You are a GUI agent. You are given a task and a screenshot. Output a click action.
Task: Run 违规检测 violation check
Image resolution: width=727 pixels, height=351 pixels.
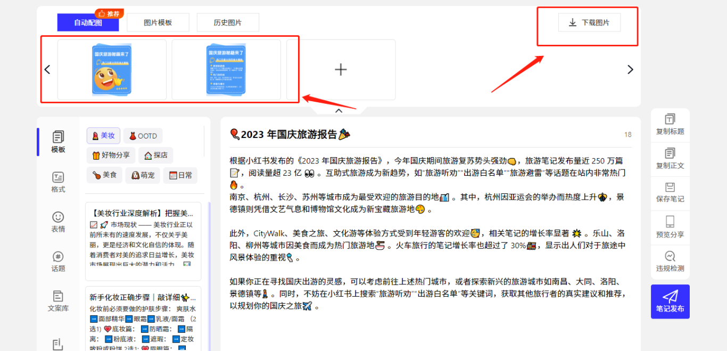tap(670, 262)
